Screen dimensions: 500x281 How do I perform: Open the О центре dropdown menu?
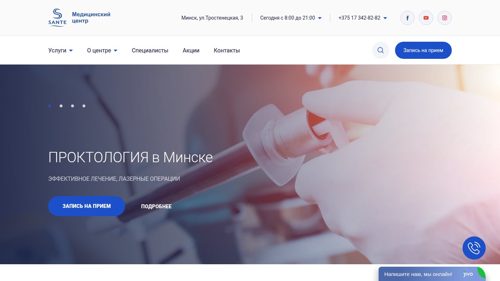tap(102, 51)
